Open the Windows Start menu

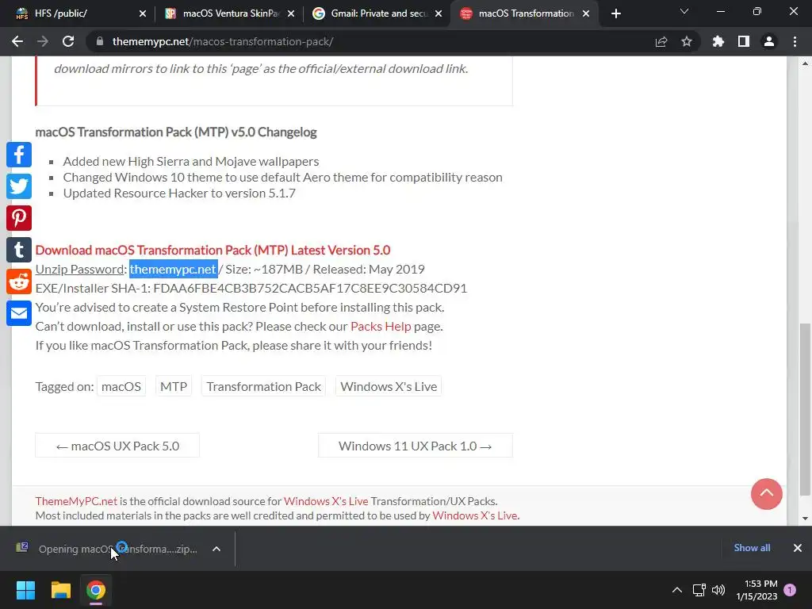(x=25, y=590)
